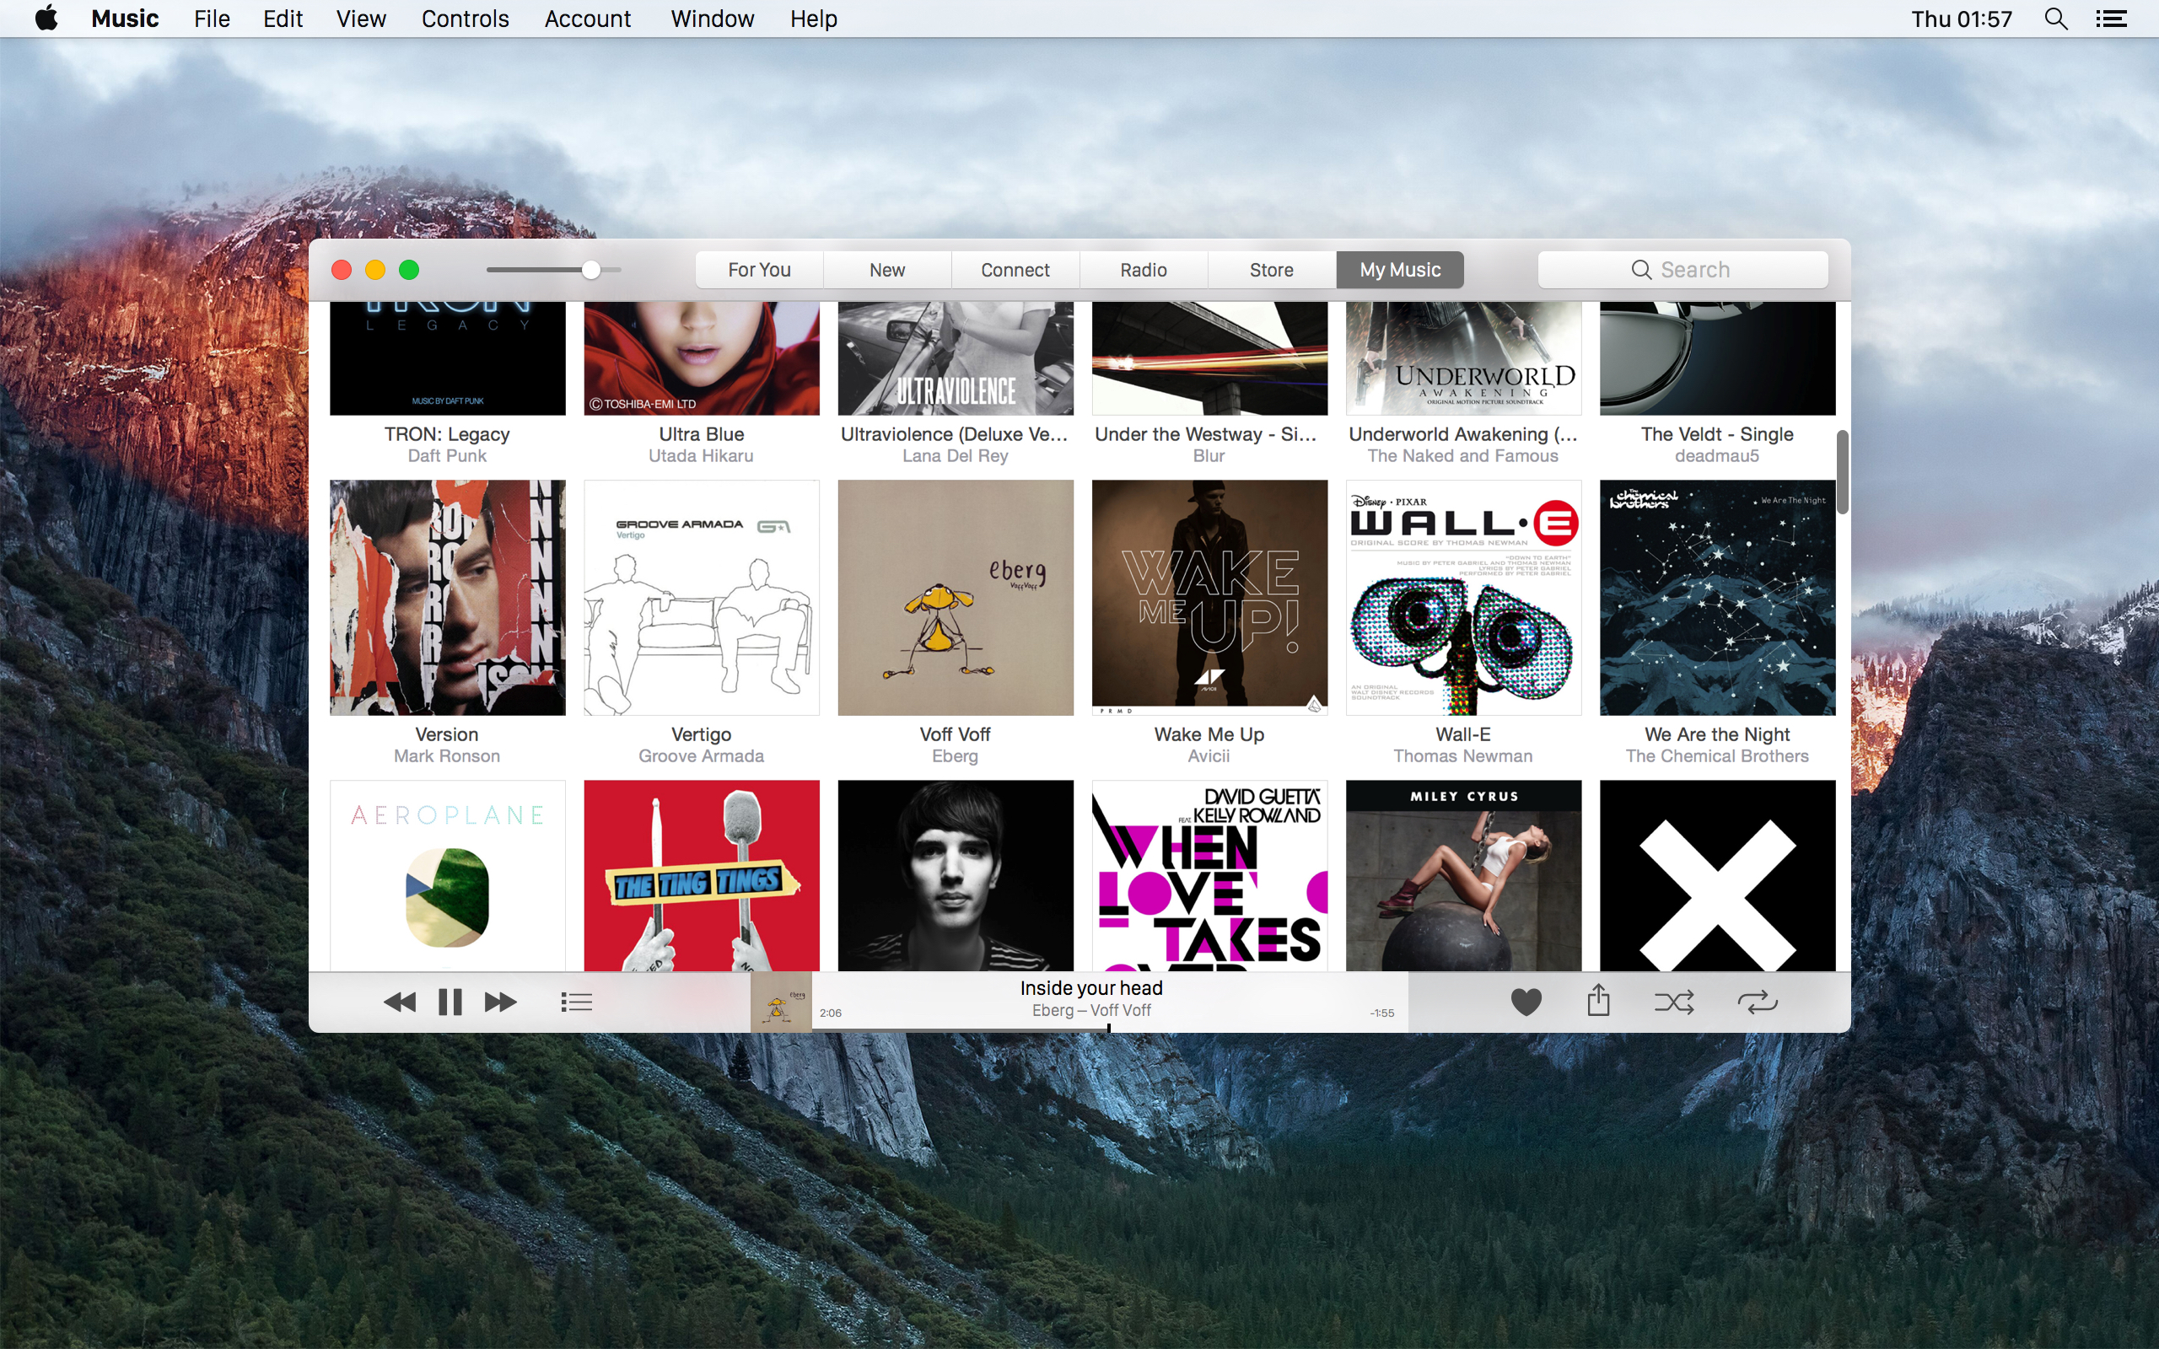Click in the Search field
The width and height of the screenshot is (2159, 1349).
tap(1683, 270)
